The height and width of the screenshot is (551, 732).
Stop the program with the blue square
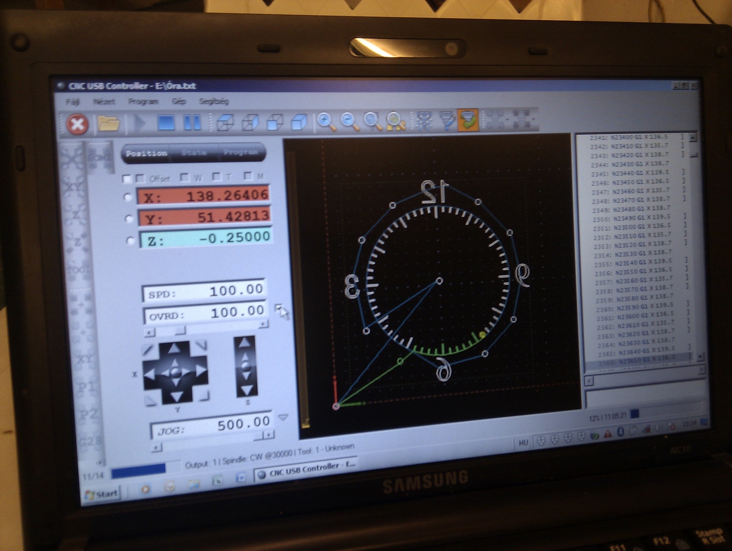pyautogui.click(x=166, y=122)
